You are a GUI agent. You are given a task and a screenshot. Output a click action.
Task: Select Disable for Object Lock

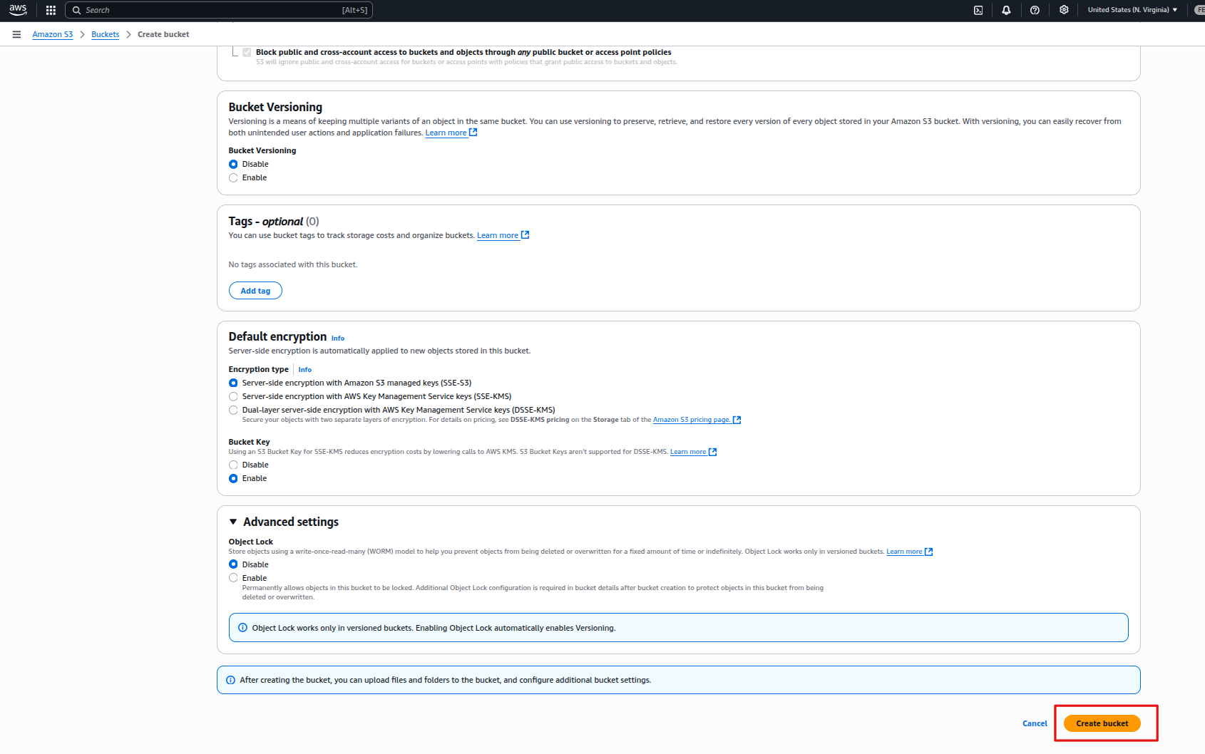tap(233, 564)
